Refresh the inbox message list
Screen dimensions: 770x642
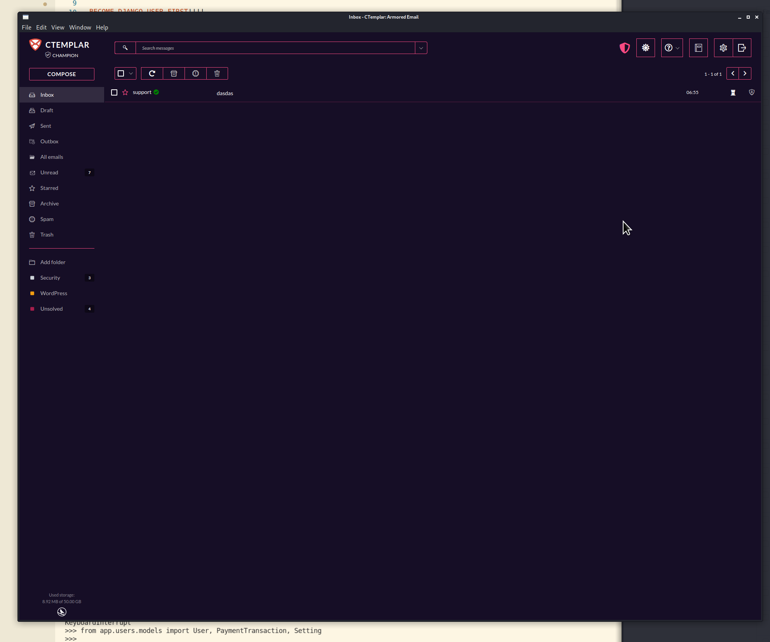152,73
